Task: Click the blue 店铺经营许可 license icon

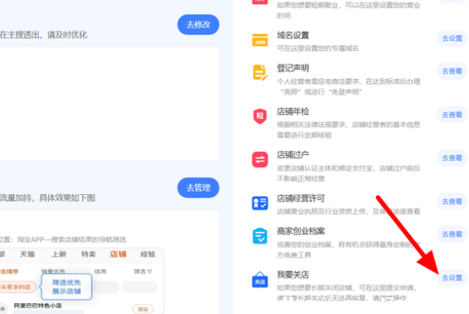Action: pos(260,203)
